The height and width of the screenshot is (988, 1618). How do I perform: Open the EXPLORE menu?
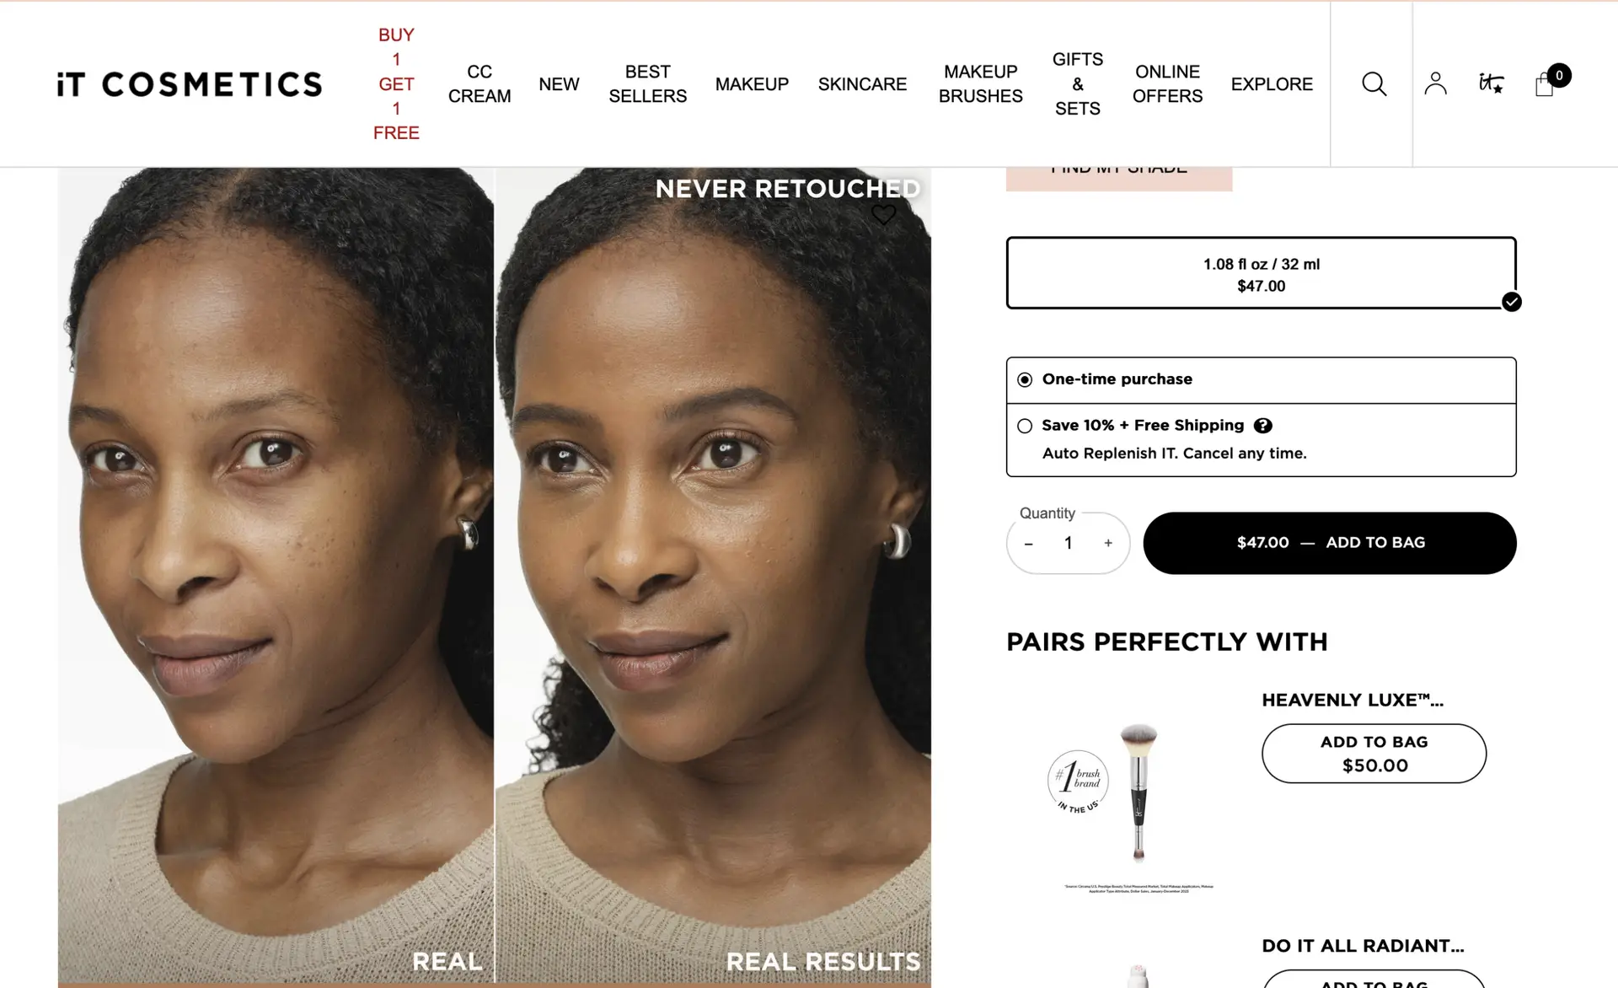coord(1272,84)
